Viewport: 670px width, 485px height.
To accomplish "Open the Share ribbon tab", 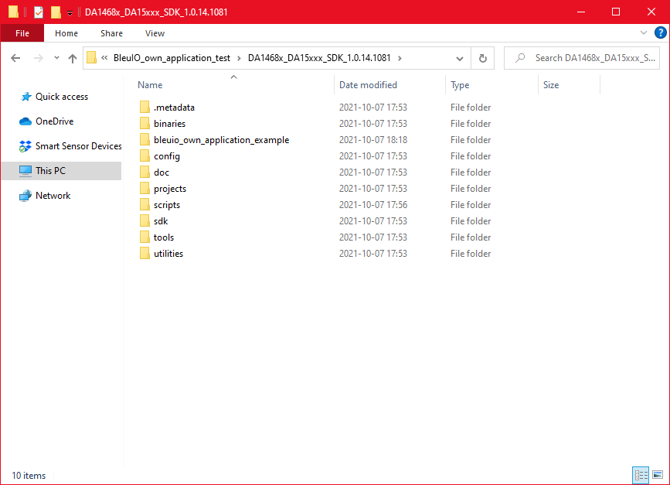I will 111,33.
